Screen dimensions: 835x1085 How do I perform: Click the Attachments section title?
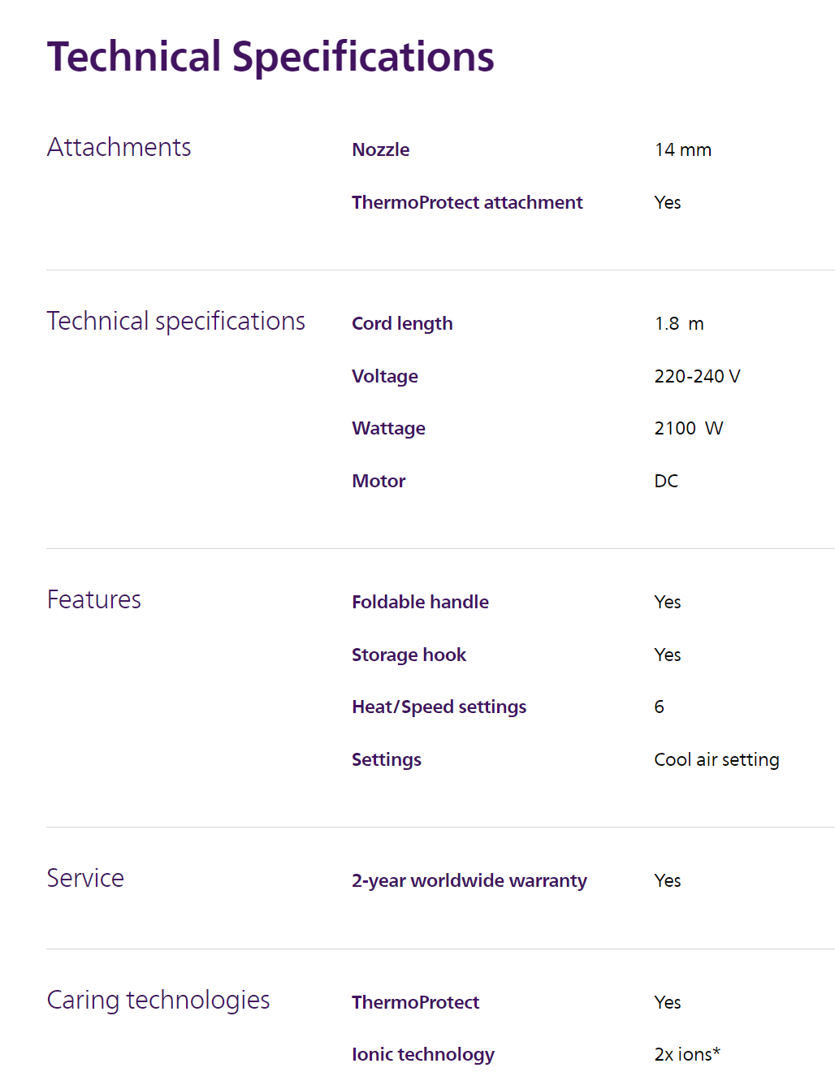pos(119,147)
